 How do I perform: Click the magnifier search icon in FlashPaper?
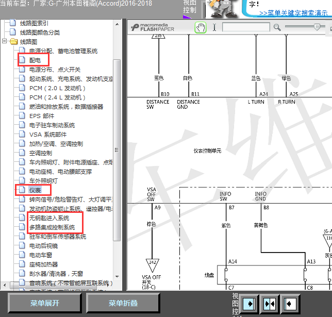pos(277,27)
